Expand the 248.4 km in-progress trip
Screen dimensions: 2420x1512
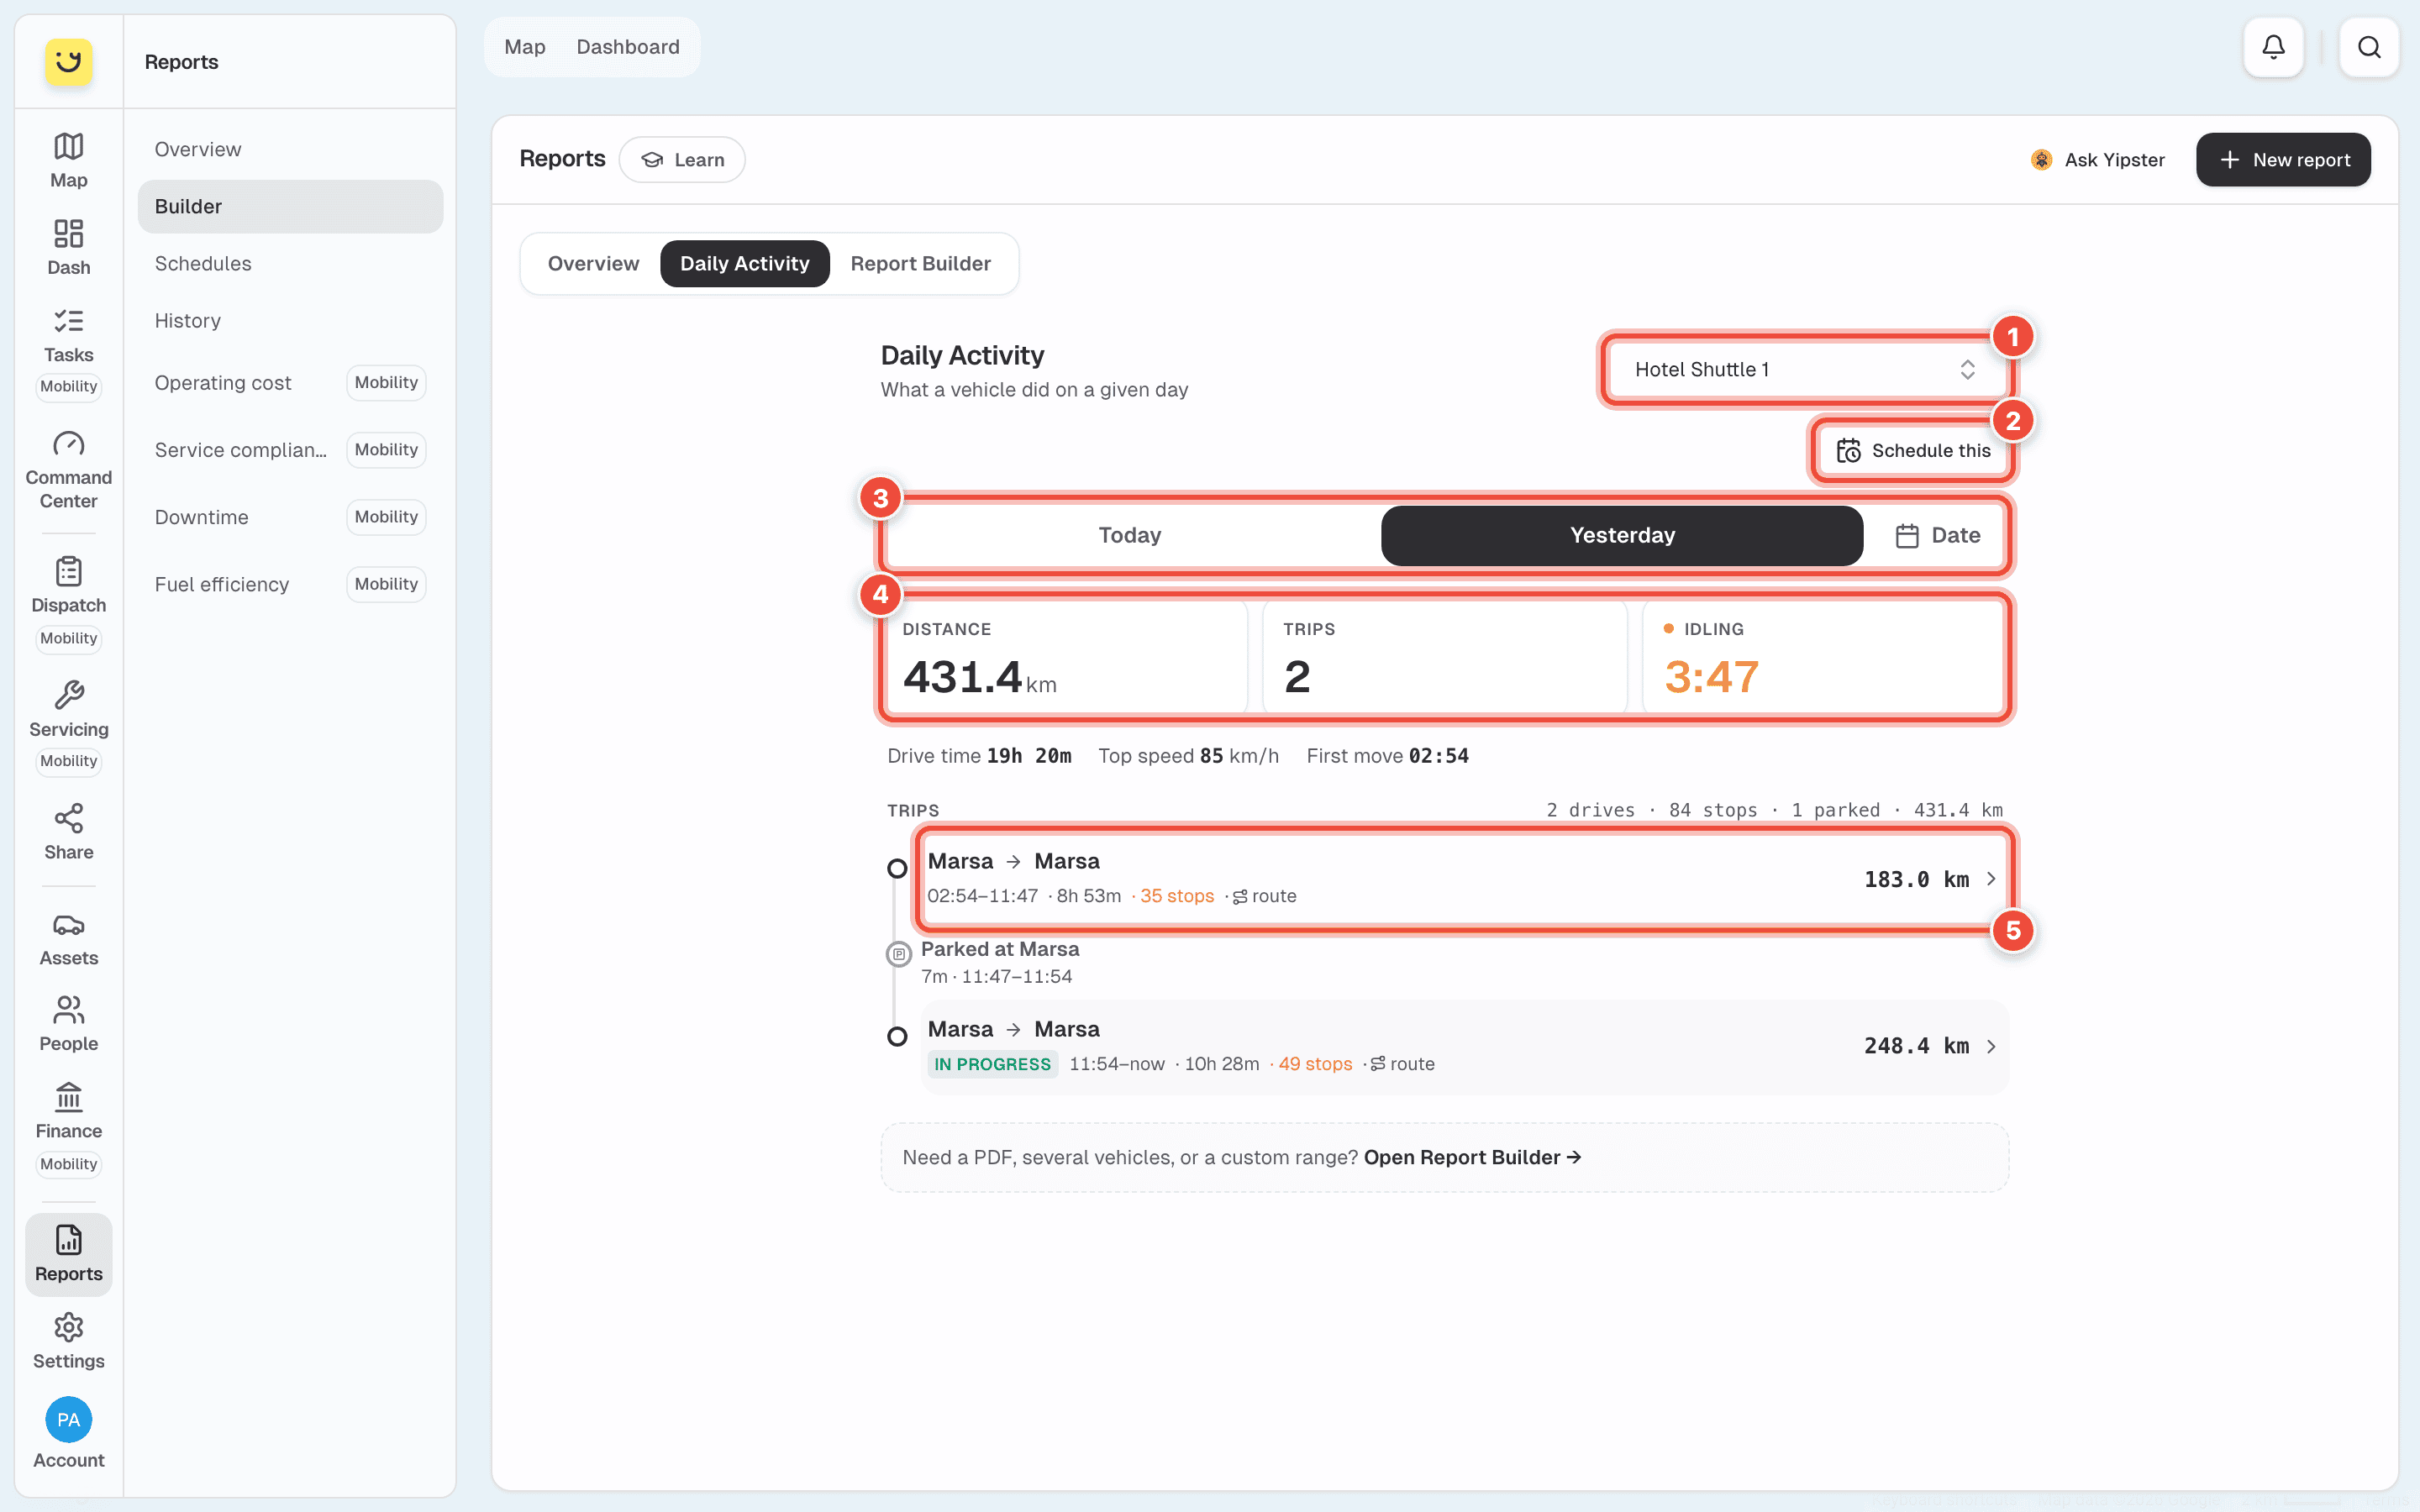pos(1464,1046)
